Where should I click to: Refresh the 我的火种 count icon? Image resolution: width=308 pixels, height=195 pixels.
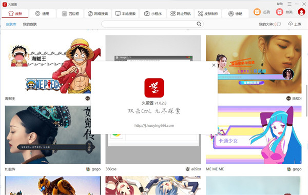tap(279, 24)
